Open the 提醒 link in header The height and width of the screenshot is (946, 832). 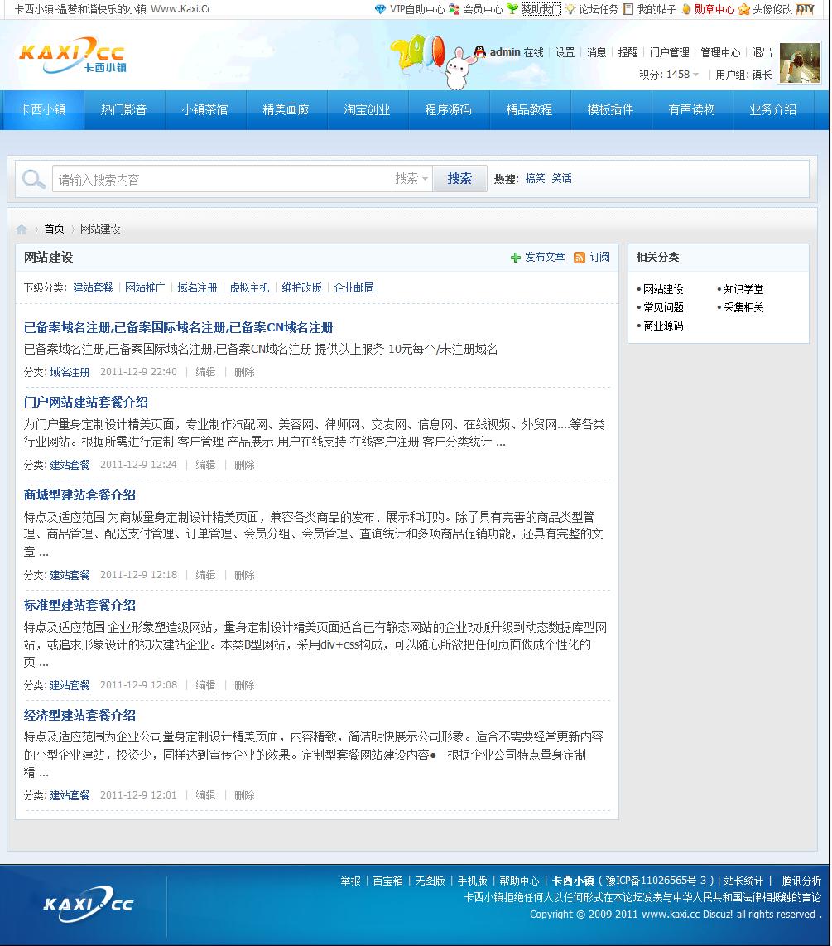(x=628, y=52)
